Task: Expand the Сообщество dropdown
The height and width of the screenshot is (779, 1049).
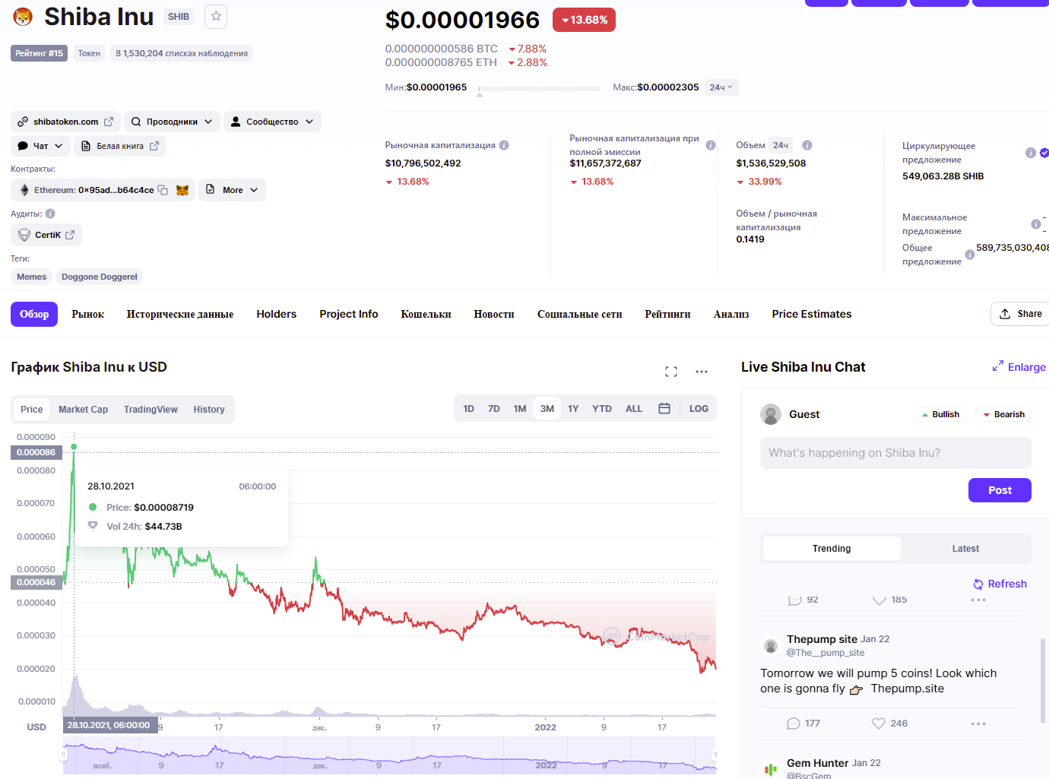Action: [272, 122]
